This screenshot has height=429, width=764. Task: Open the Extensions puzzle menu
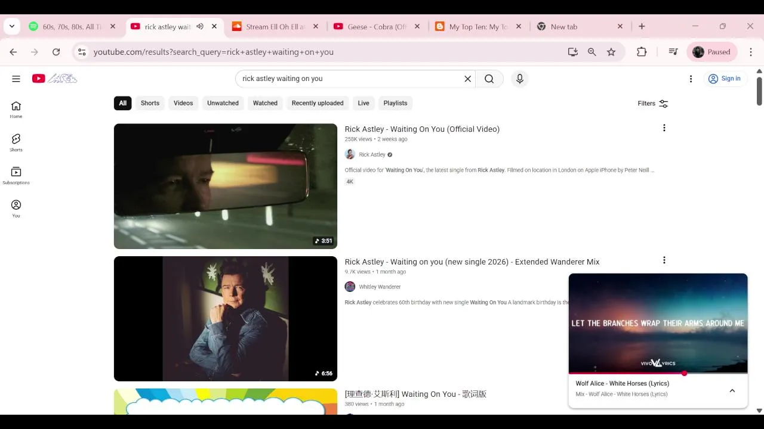tap(642, 52)
